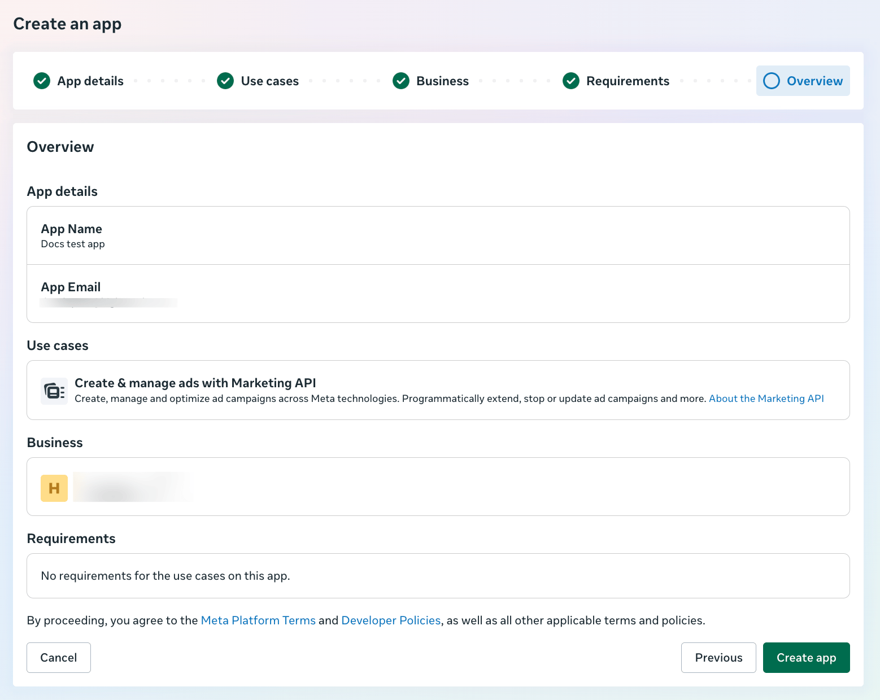Click the Use cases green checkmark icon
Viewport: 880px width, 700px height.
tap(225, 81)
